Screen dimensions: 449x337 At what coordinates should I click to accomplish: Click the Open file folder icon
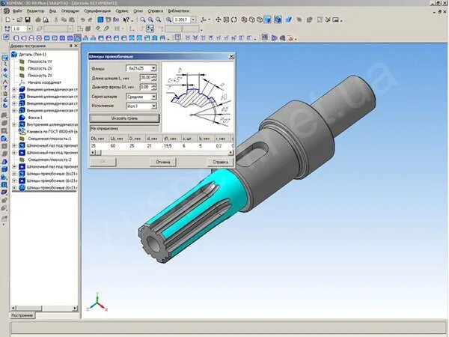coord(19,19)
